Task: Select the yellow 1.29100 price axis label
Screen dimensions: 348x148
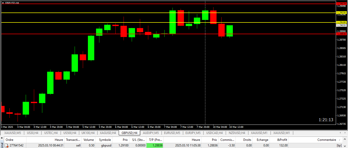Action: 342,22
